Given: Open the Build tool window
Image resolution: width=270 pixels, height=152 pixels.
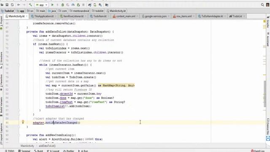Looking at the screenshot, I should pyautogui.click(x=38, y=151).
